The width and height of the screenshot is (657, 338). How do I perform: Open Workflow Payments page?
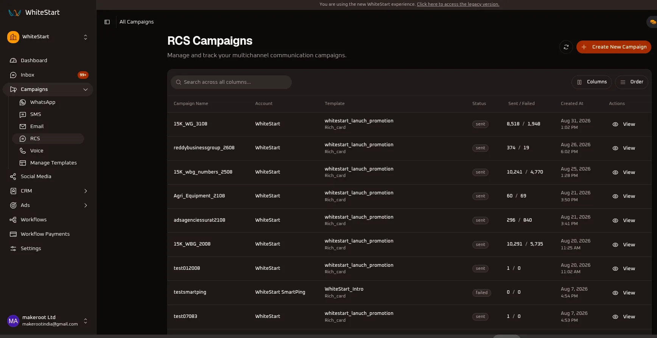(x=48, y=234)
